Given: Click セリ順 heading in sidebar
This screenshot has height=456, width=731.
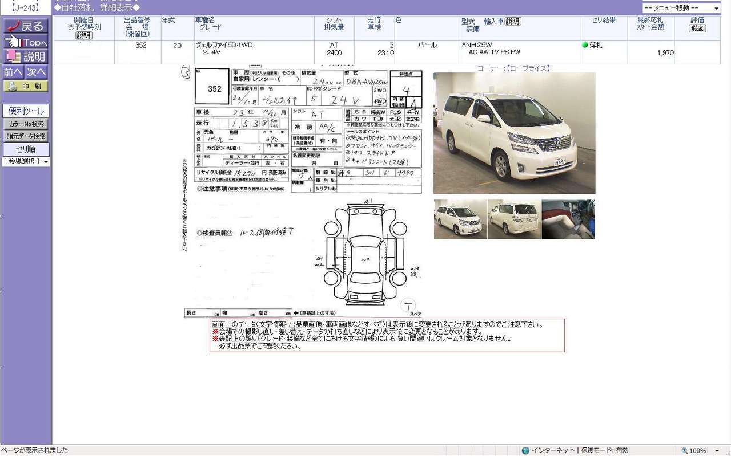Looking at the screenshot, I should 26,149.
